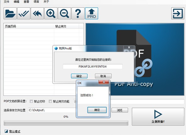Screen dimensions: 186x135
Task: Click the PDF Anti-copy preview image
Action: pyautogui.click(x=135, y=59)
